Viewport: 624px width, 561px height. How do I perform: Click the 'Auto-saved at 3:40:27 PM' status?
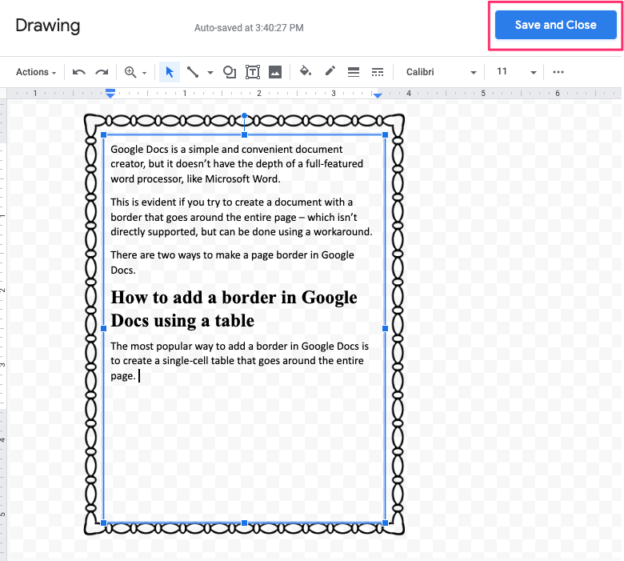249,28
